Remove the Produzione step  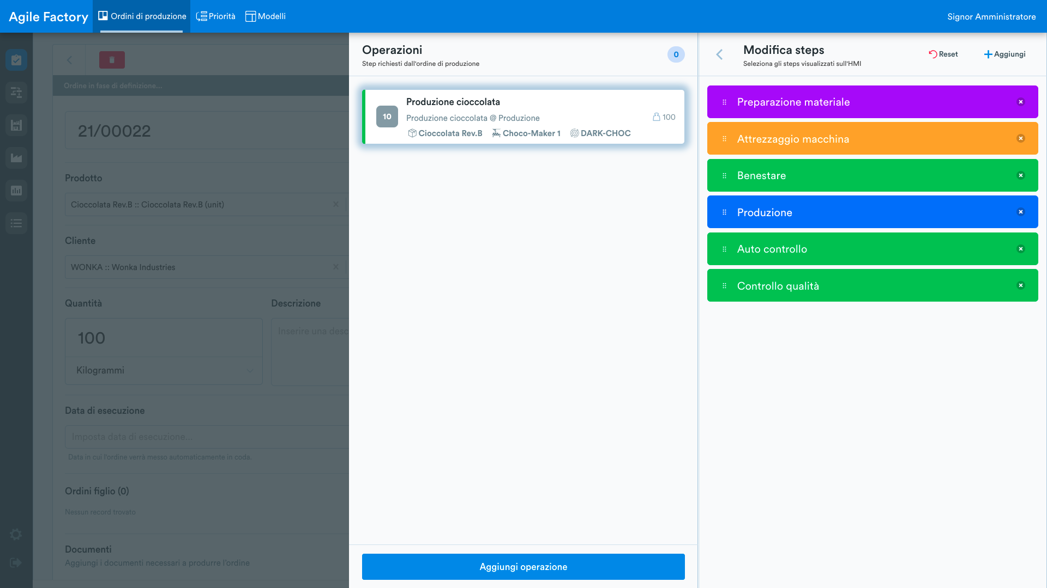[1021, 212]
